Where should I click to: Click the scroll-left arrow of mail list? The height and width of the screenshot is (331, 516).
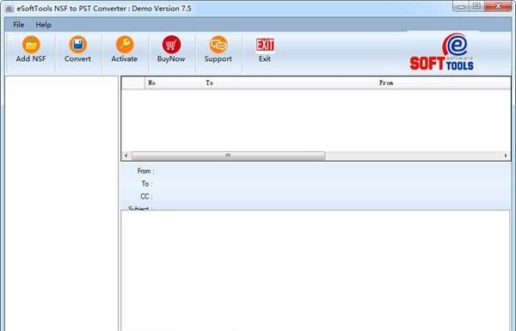[x=126, y=156]
